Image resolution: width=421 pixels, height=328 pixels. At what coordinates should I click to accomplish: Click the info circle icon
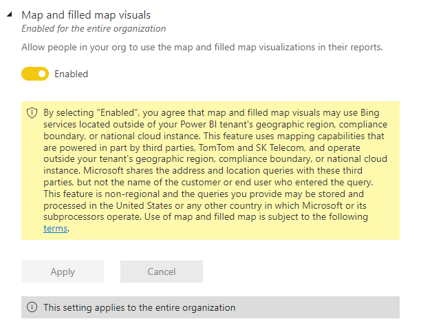(32, 307)
